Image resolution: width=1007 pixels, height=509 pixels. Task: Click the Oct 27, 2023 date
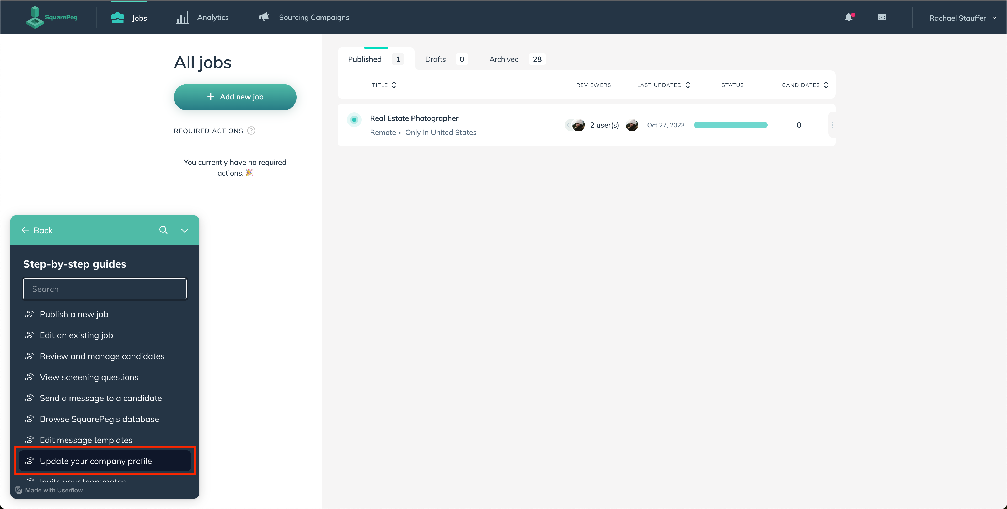(666, 125)
